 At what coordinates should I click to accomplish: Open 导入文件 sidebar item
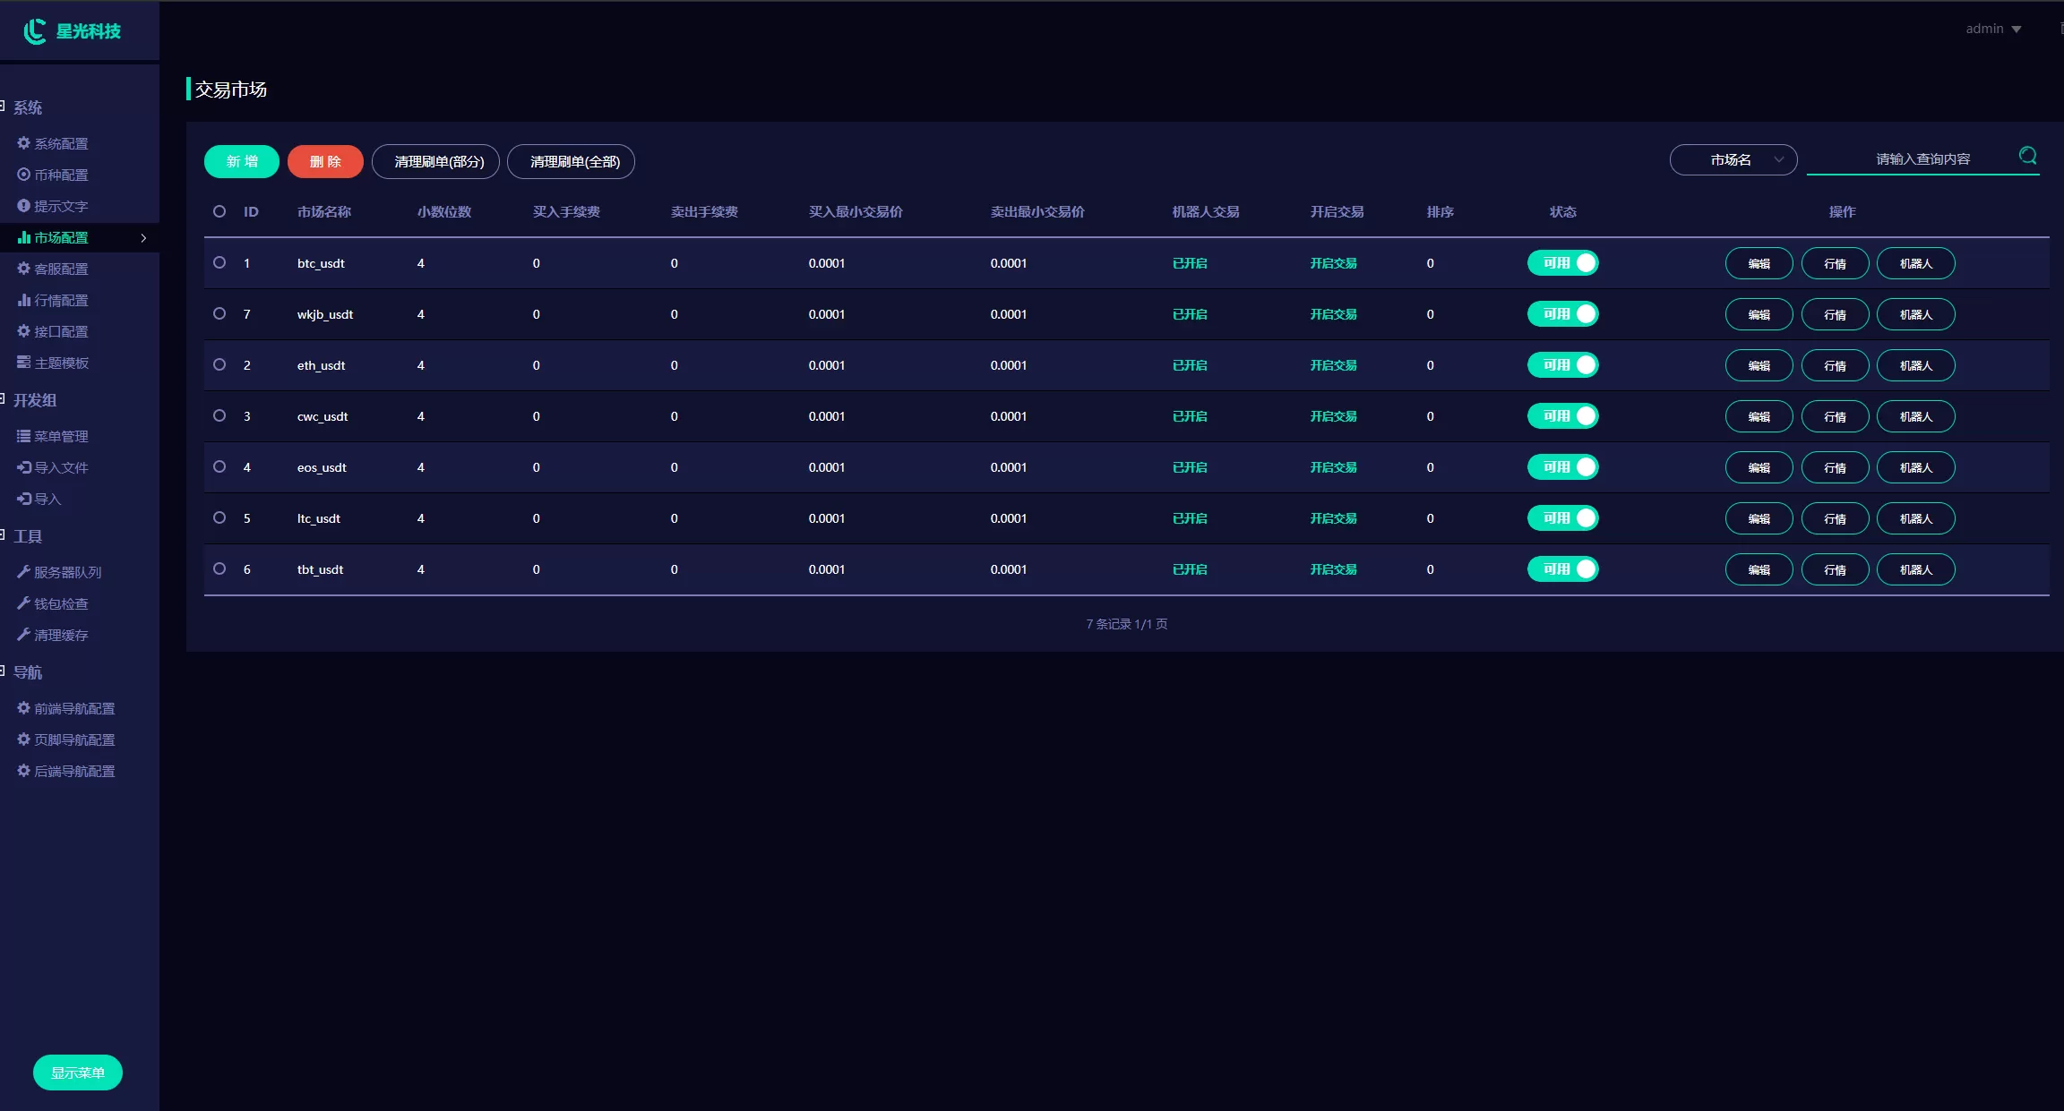pyautogui.click(x=60, y=467)
